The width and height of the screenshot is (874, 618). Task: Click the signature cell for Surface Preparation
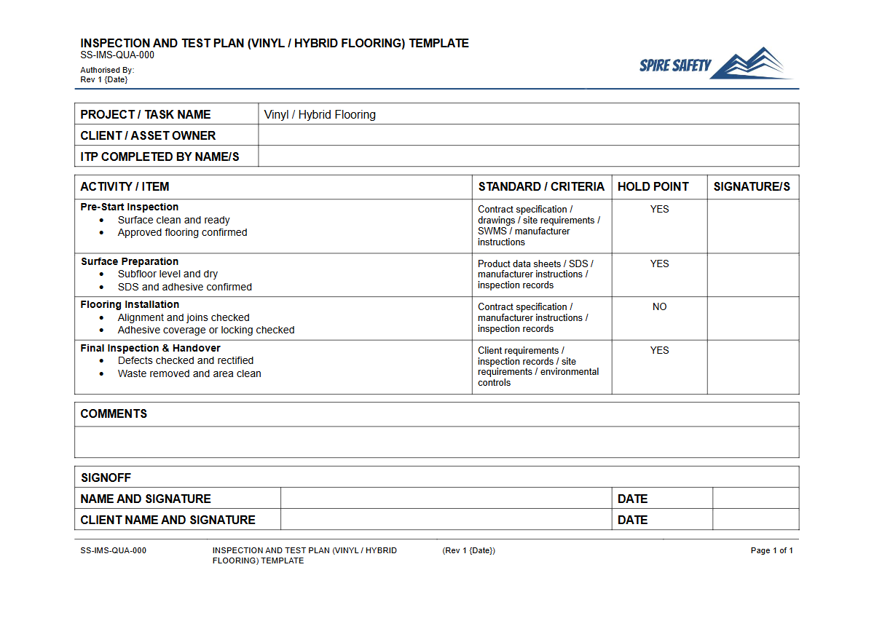coord(753,275)
